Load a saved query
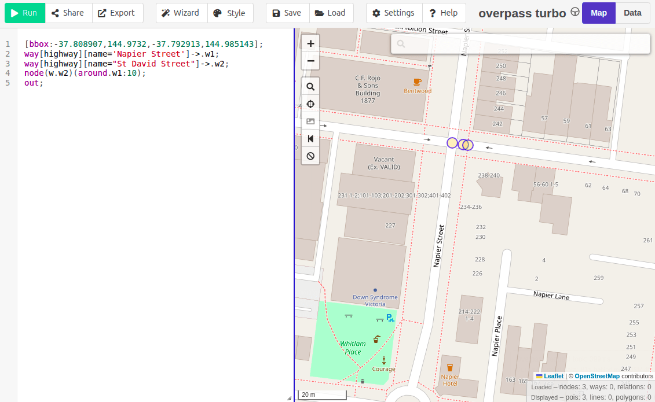Viewport: 655px width, 402px height. coord(331,13)
